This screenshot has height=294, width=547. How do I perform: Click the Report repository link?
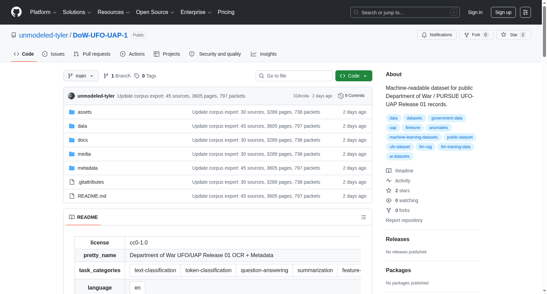(404, 220)
